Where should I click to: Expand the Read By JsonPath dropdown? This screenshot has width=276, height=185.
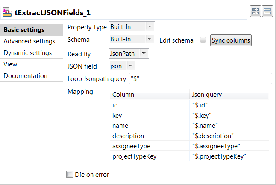(x=129, y=53)
